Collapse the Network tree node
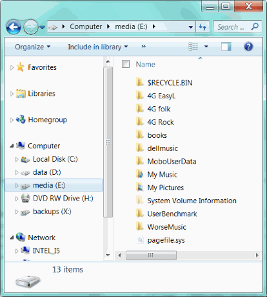This screenshot has height=297, width=267. click(12, 237)
